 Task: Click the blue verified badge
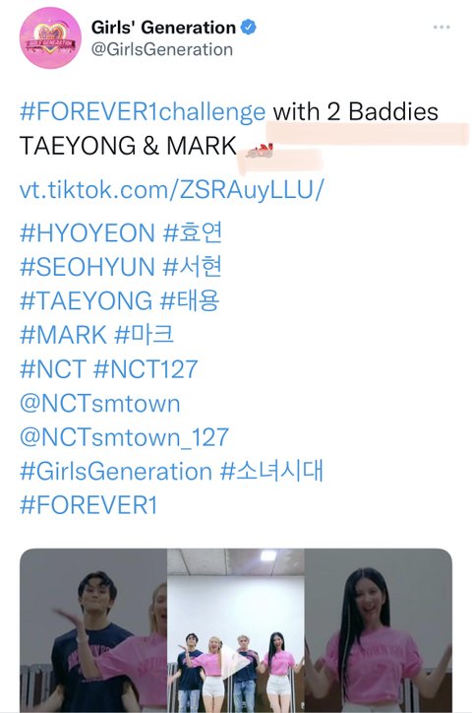pyautogui.click(x=248, y=28)
